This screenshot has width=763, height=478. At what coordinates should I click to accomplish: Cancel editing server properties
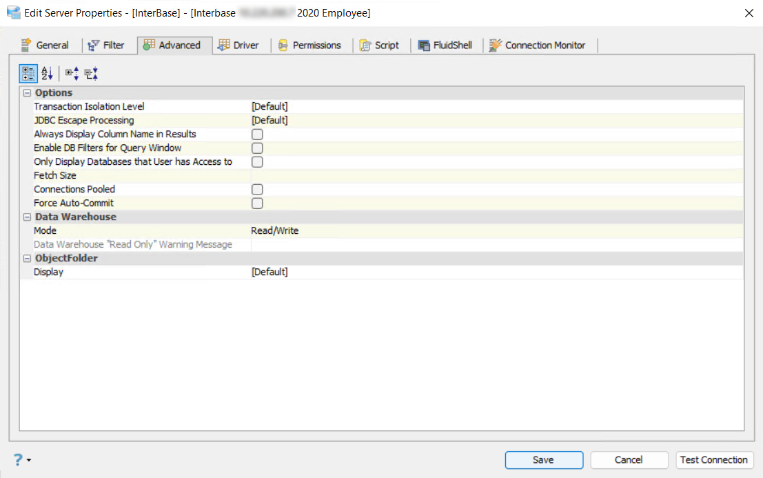coord(629,460)
